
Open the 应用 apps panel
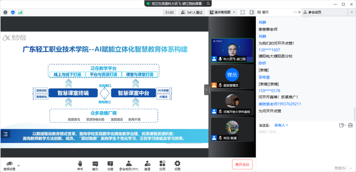pos(162,166)
